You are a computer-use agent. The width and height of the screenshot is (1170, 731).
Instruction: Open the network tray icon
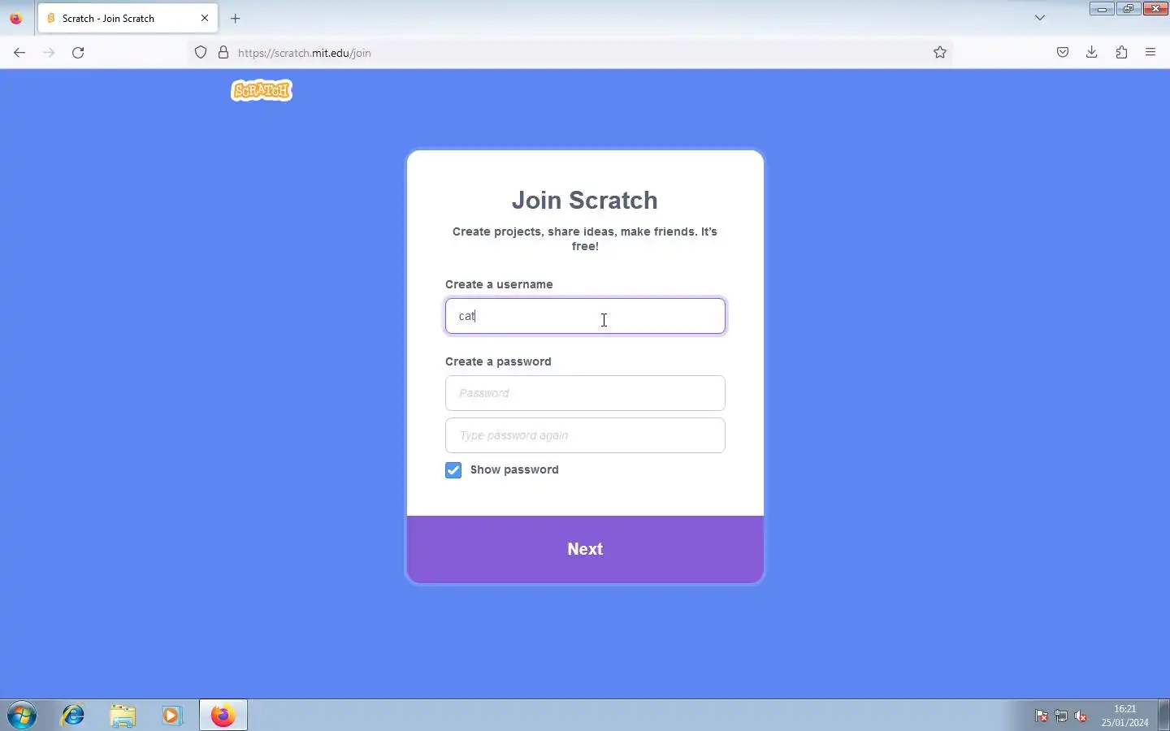(x=1061, y=716)
